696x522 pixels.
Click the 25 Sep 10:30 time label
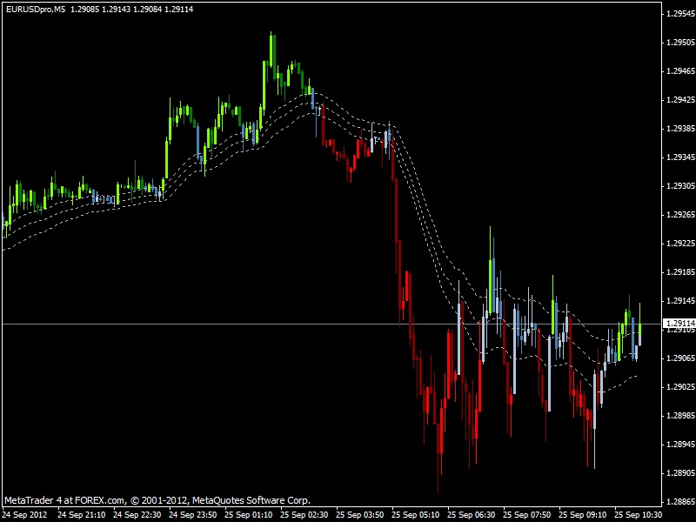click(x=638, y=515)
